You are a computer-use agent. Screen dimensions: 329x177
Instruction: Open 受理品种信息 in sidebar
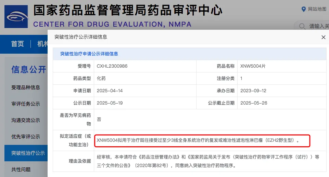click(x=26, y=87)
